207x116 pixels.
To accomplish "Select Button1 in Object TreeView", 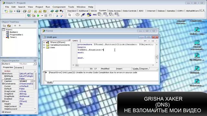I will [x=14, y=32].
